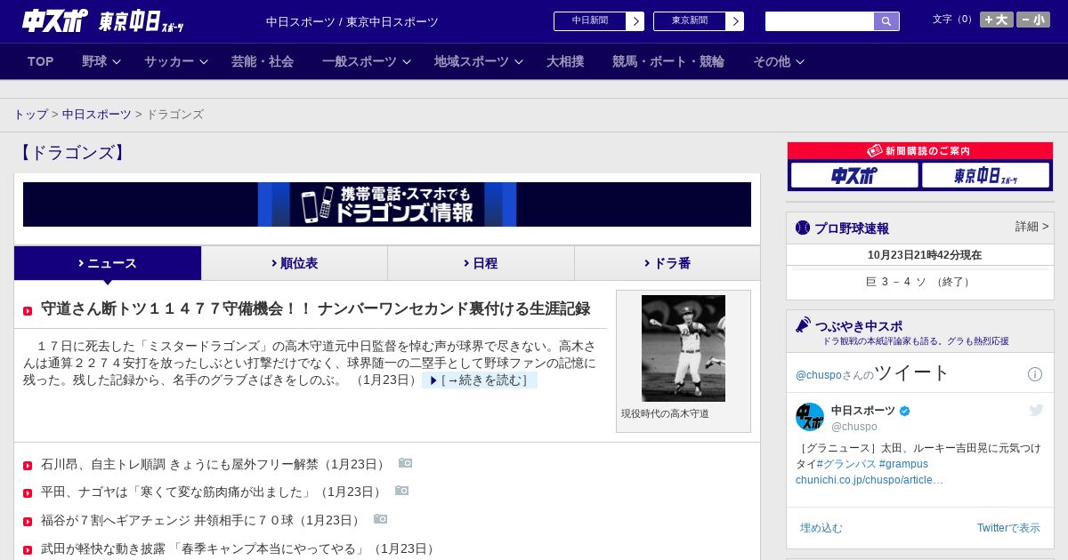Click the 中スポ logo in header
Viewport: 1068px width, 560px height.
(x=55, y=20)
